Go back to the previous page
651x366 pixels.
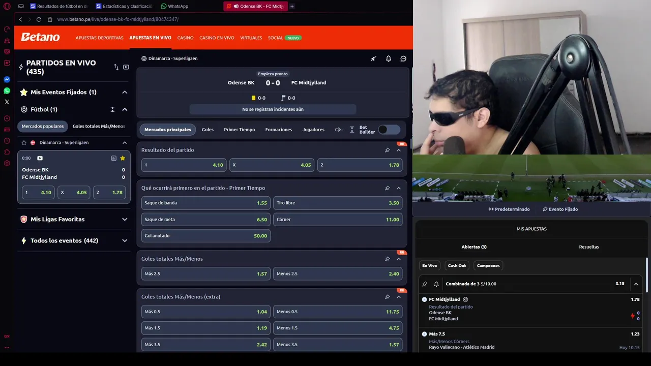20,19
